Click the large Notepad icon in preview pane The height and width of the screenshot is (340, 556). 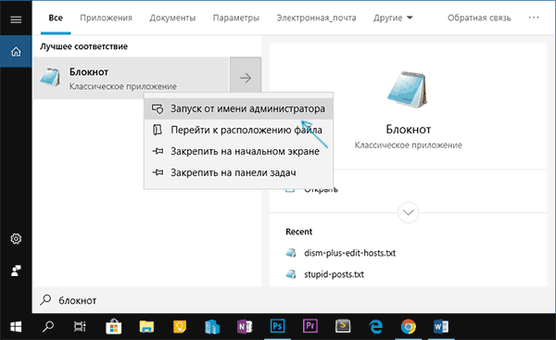pyautogui.click(x=408, y=90)
